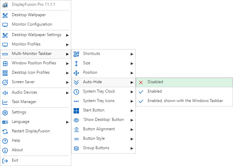The height and width of the screenshot is (166, 233).
Task: Click the Audio Devices speaker icon
Action: [x=5, y=93]
